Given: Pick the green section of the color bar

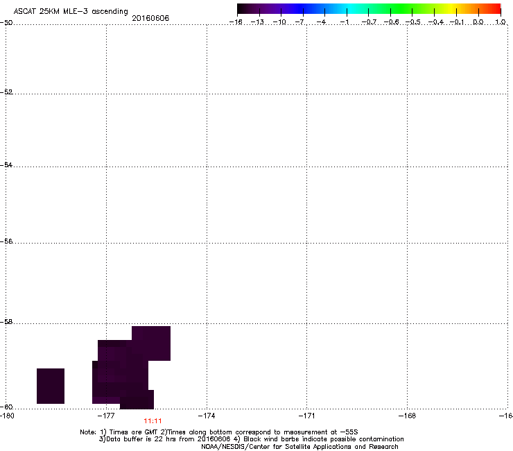Looking at the screenshot, I should [x=402, y=8].
